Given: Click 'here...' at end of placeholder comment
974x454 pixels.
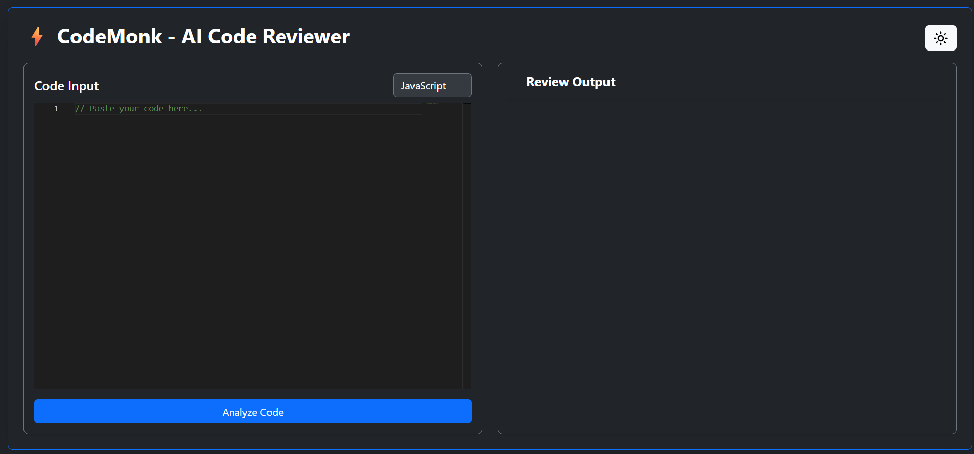Looking at the screenshot, I should pyautogui.click(x=185, y=109).
